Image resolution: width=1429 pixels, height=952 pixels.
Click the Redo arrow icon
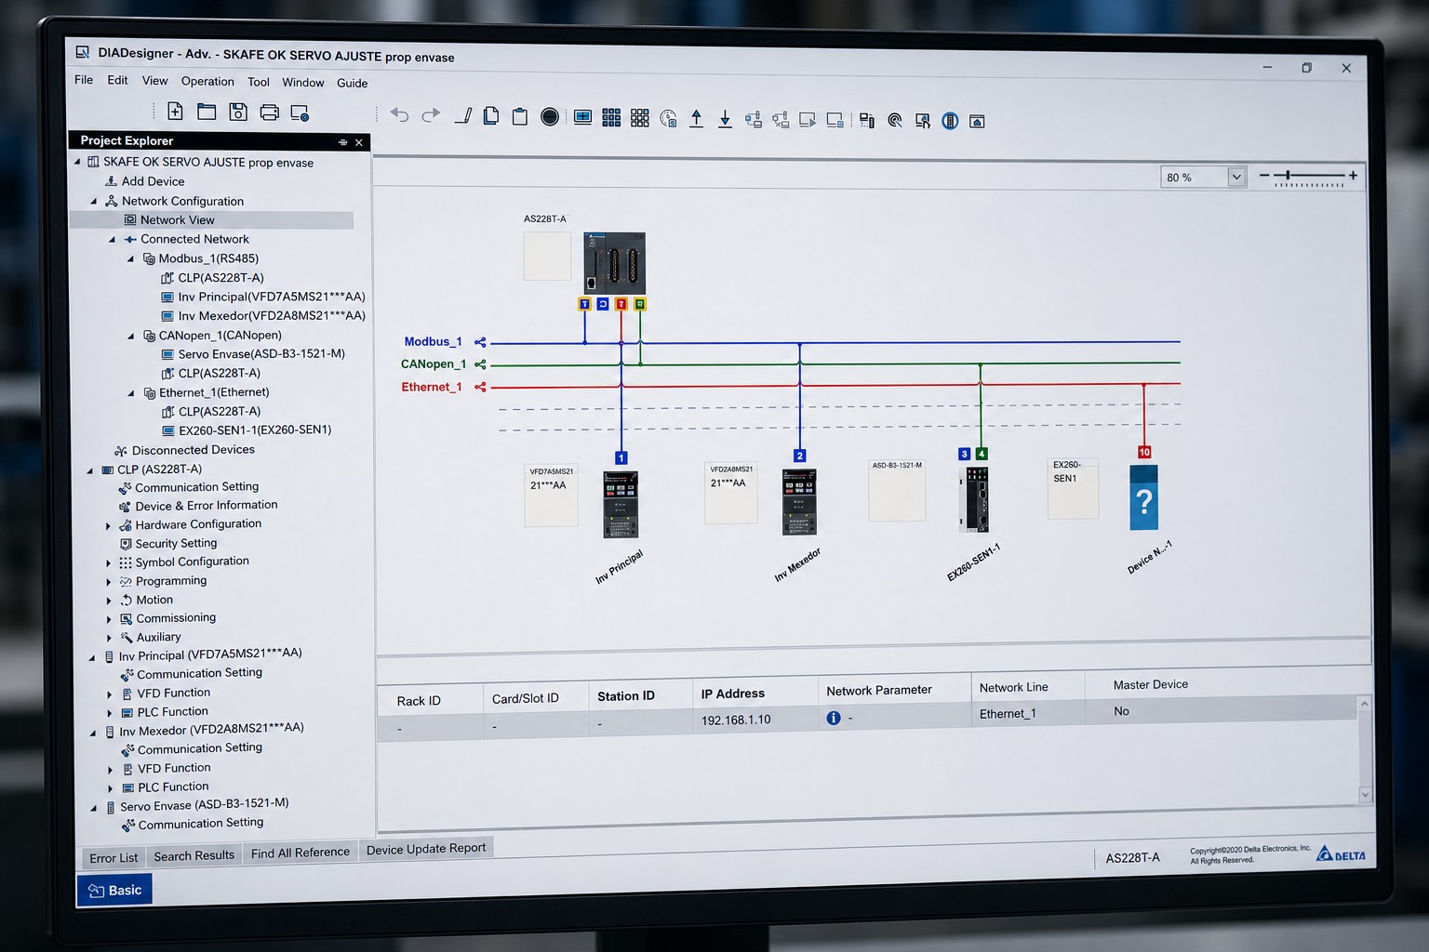point(431,115)
